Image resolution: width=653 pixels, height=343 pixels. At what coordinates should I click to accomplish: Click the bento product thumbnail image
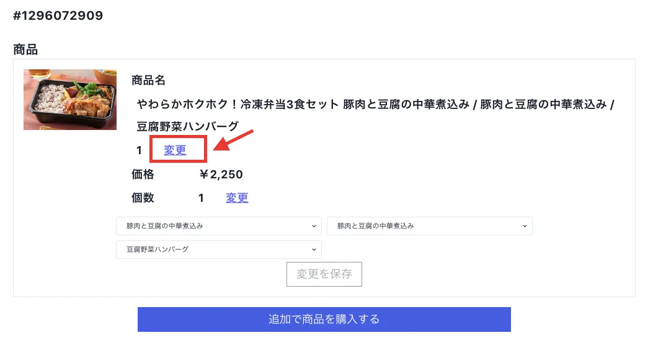[70, 100]
